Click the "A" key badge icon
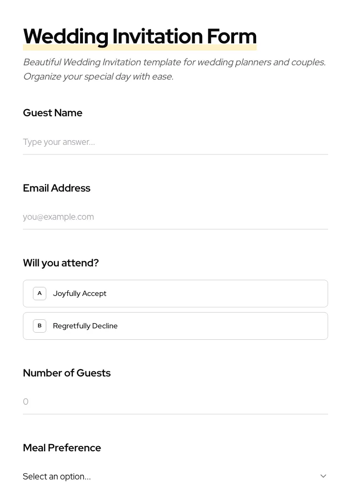The height and width of the screenshot is (488, 351). [x=40, y=294]
